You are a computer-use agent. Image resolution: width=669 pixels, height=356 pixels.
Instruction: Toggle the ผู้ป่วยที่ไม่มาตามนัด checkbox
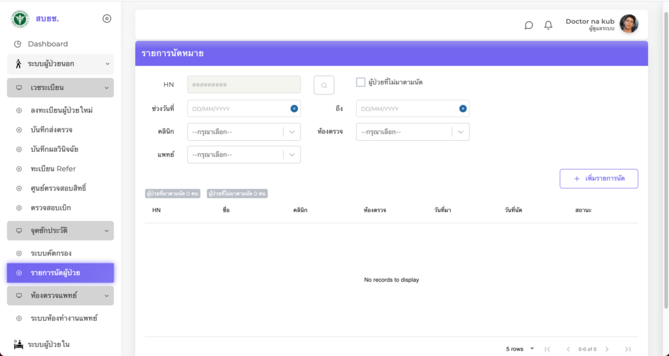click(361, 82)
